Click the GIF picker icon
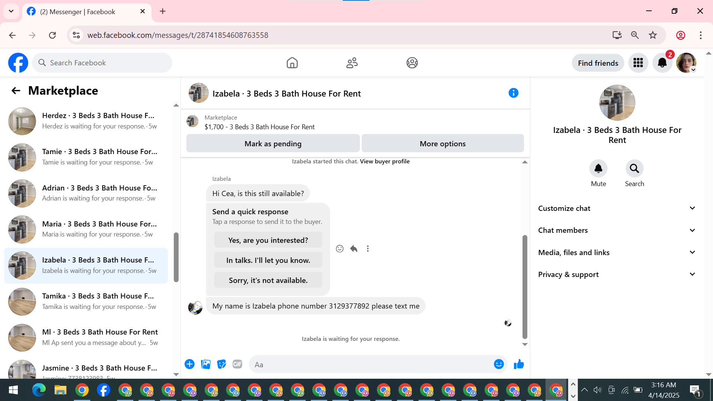 [x=237, y=364]
